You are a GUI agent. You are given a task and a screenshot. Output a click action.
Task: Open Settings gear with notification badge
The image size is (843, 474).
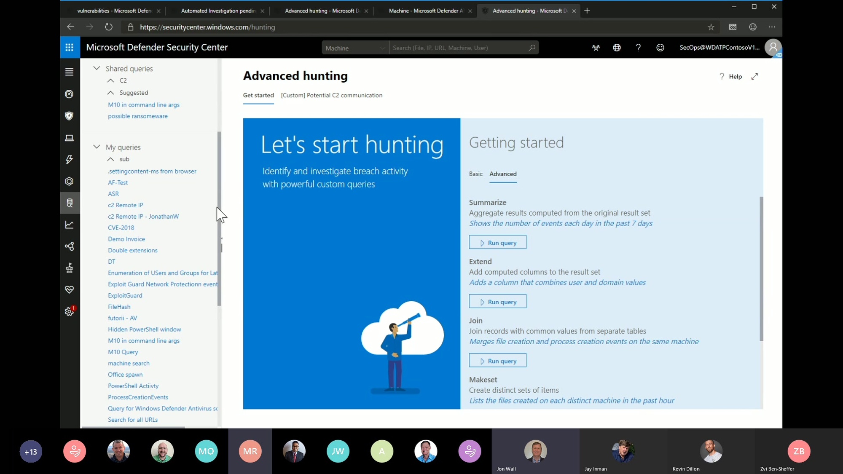point(70,311)
